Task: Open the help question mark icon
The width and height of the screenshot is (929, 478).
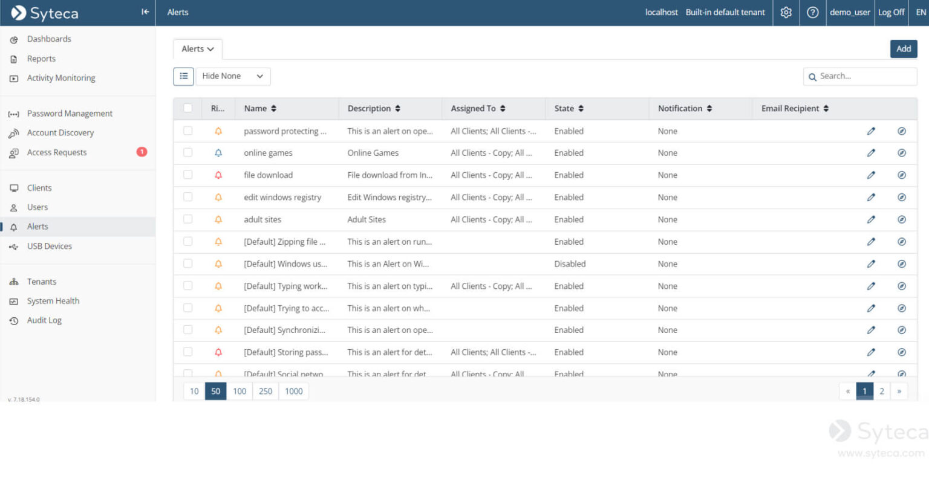Action: click(813, 12)
